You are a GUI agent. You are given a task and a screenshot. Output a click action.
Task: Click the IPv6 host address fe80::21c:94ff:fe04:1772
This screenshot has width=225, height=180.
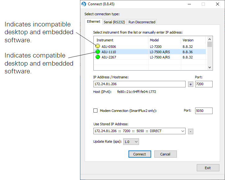[137, 92]
